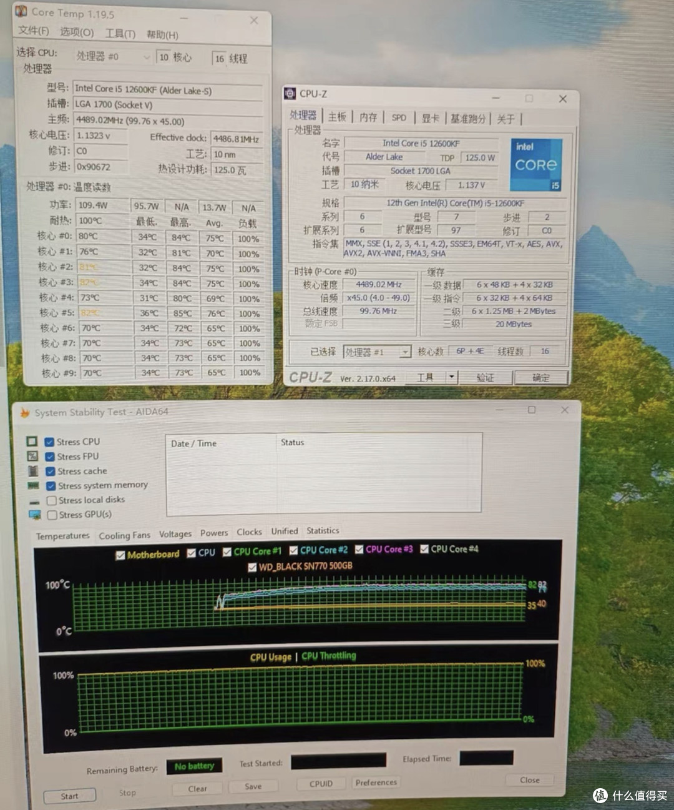
Task: Select the Temperatures tab in AIDA64
Action: [x=63, y=536]
